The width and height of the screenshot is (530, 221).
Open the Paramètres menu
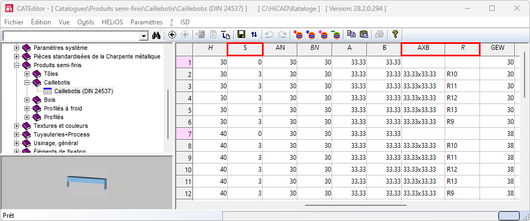coord(146,22)
